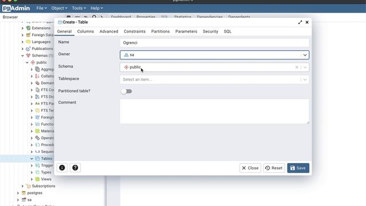Open the SQL tab in the dialog
The height and width of the screenshot is (206, 366).
coord(228,31)
